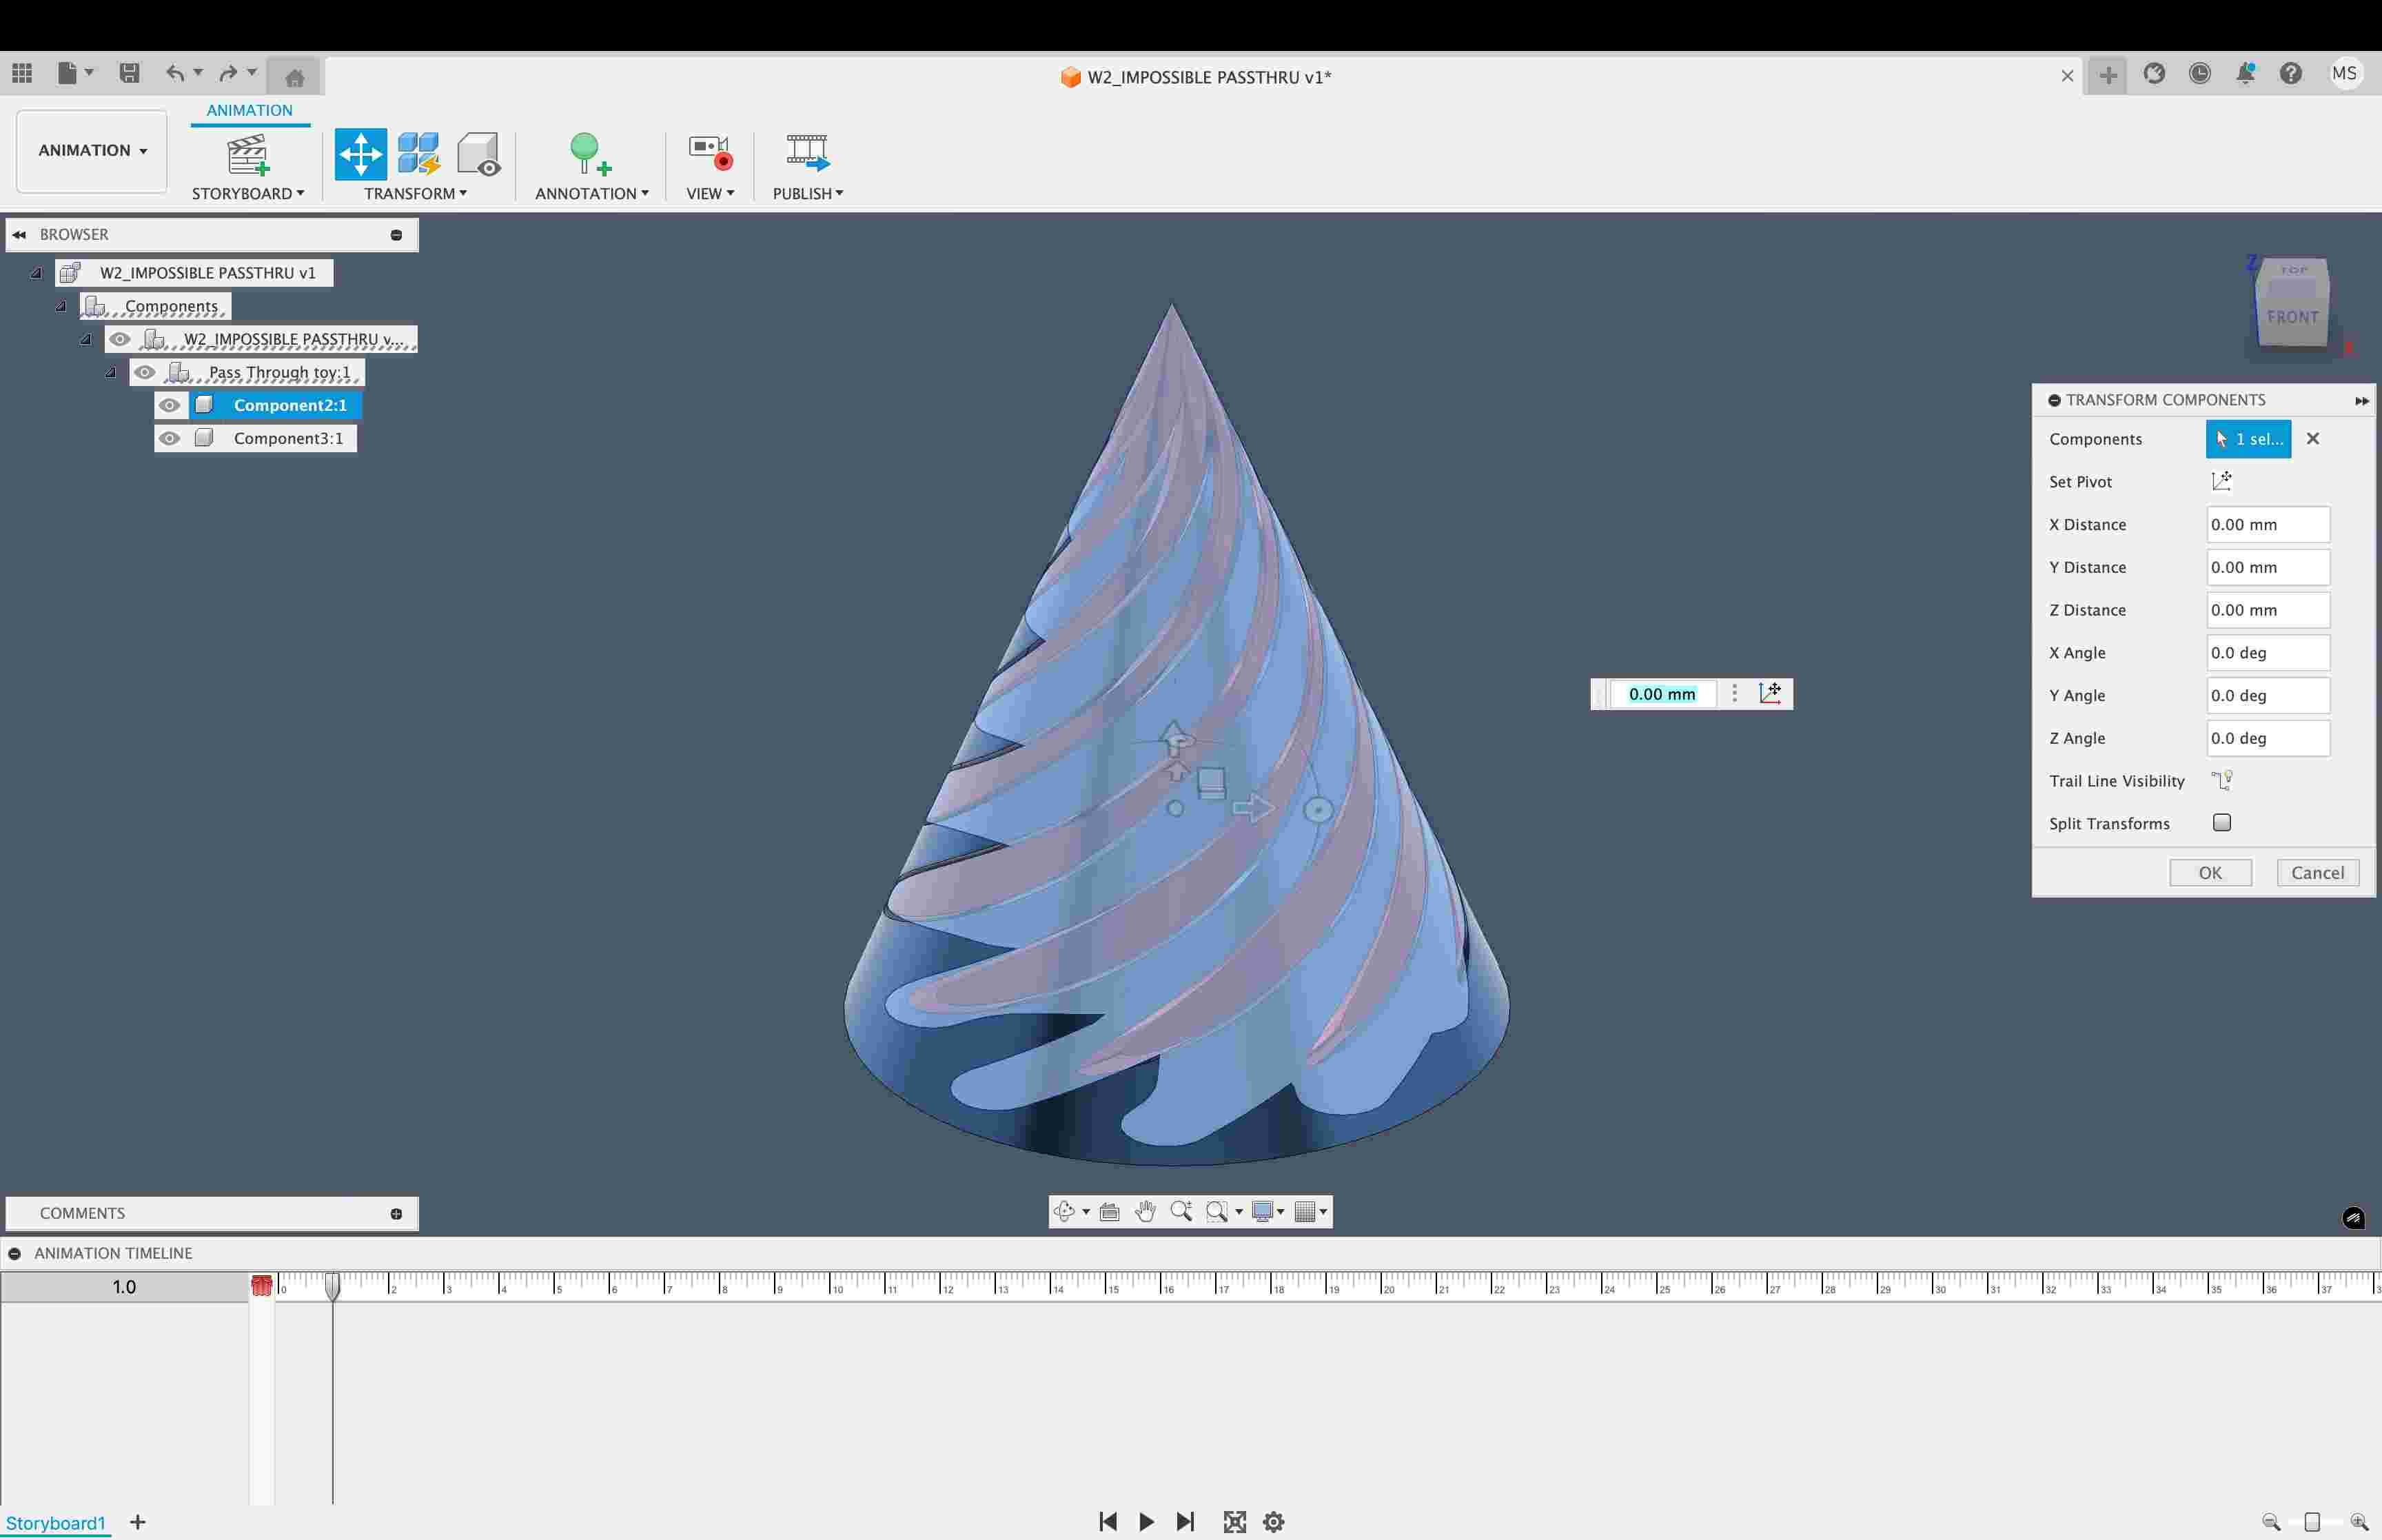The height and width of the screenshot is (1540, 2382).
Task: Collapse the W2_IMPOSSIBLE PASSTHRU v1 root node
Action: click(36, 272)
